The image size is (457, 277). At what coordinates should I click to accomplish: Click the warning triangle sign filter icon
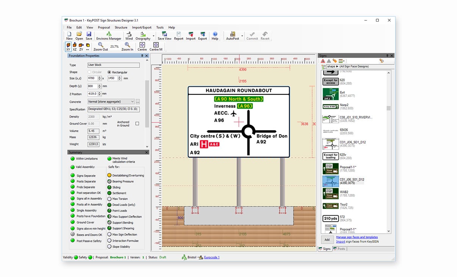[x=323, y=61]
